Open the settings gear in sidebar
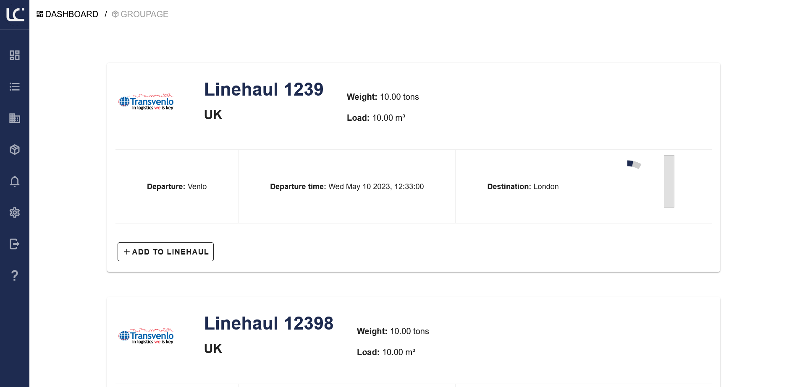The width and height of the screenshot is (797, 387). 15,213
